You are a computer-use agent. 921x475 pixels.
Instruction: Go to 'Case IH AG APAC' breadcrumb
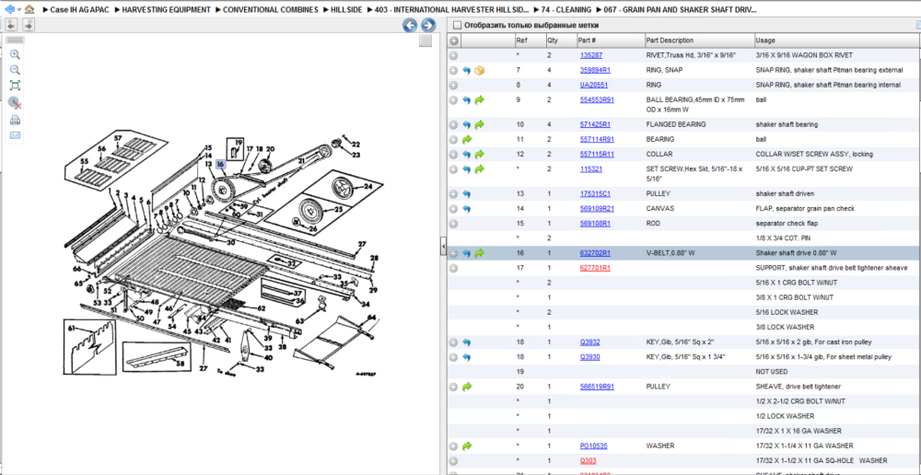click(x=78, y=10)
